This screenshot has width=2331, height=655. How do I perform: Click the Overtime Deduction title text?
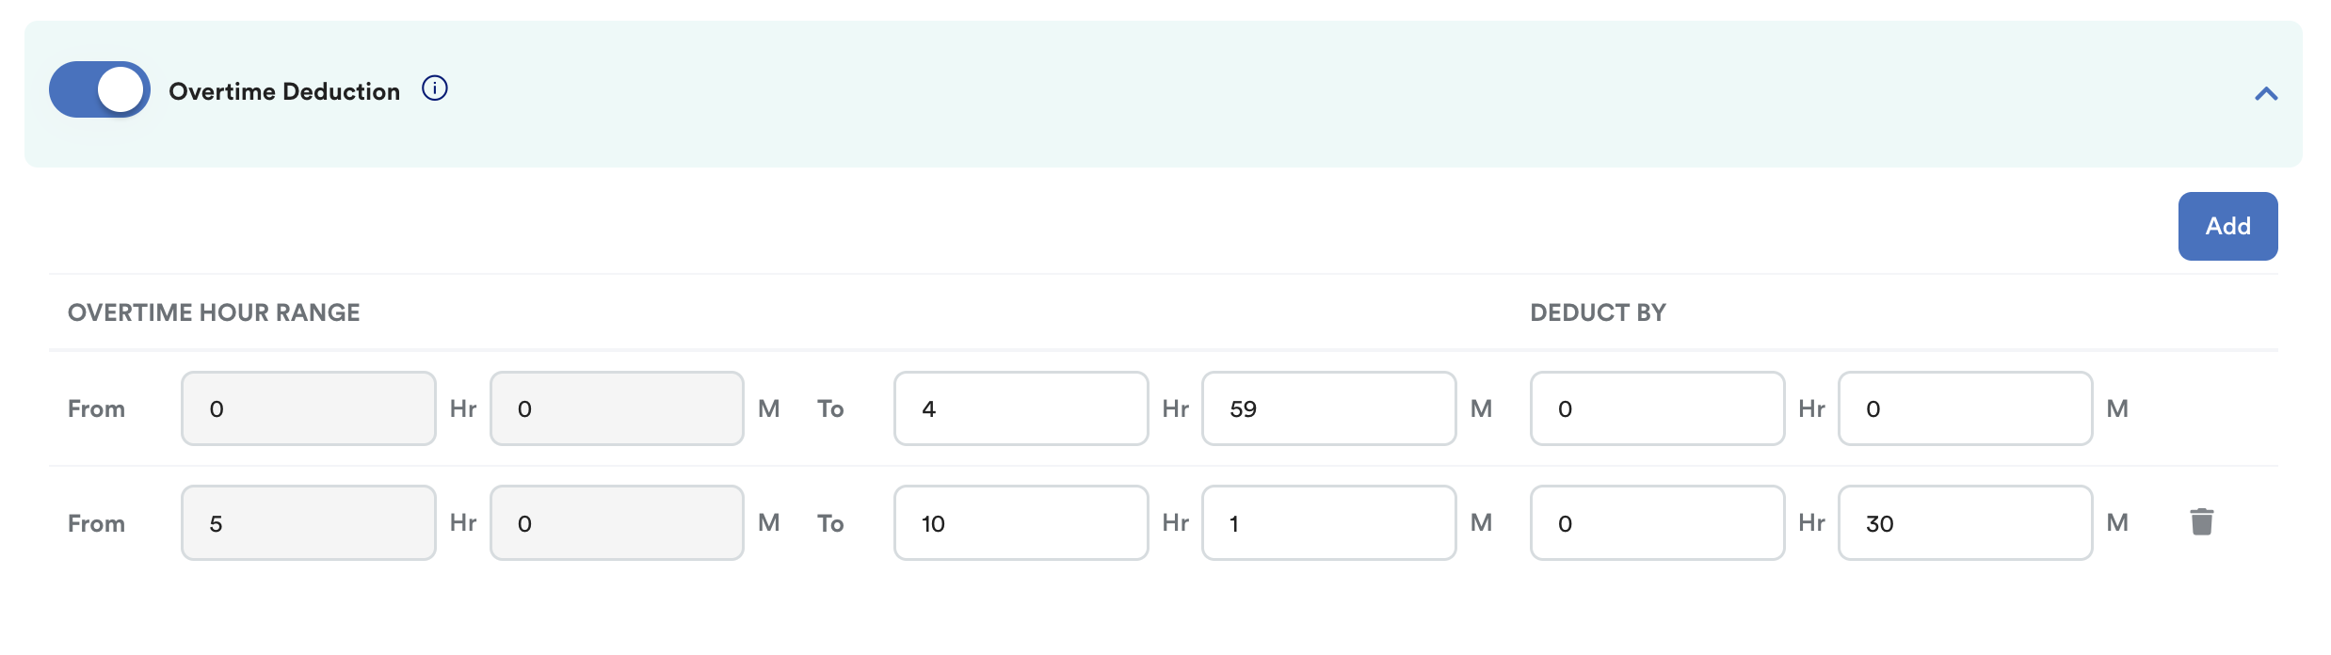[284, 91]
